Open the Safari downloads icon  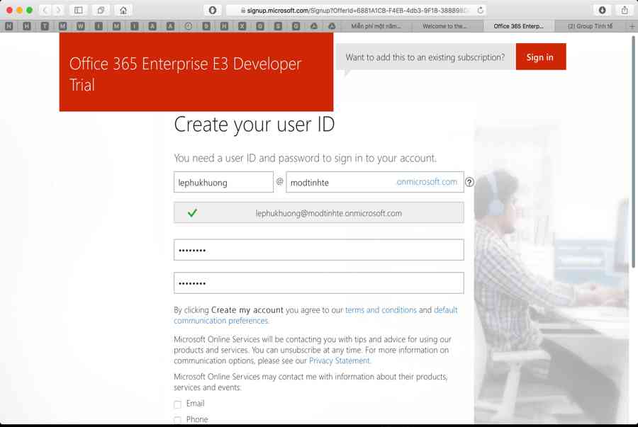602,11
